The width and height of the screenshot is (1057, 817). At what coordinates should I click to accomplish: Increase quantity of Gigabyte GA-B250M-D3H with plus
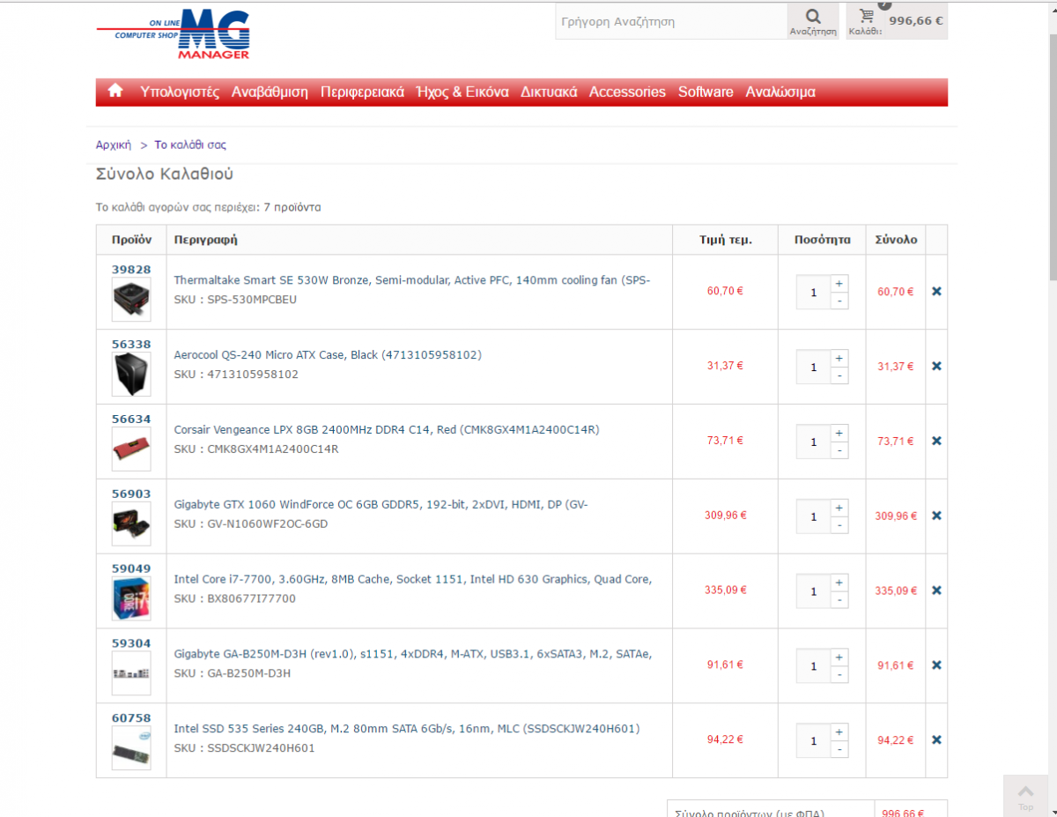click(839, 657)
